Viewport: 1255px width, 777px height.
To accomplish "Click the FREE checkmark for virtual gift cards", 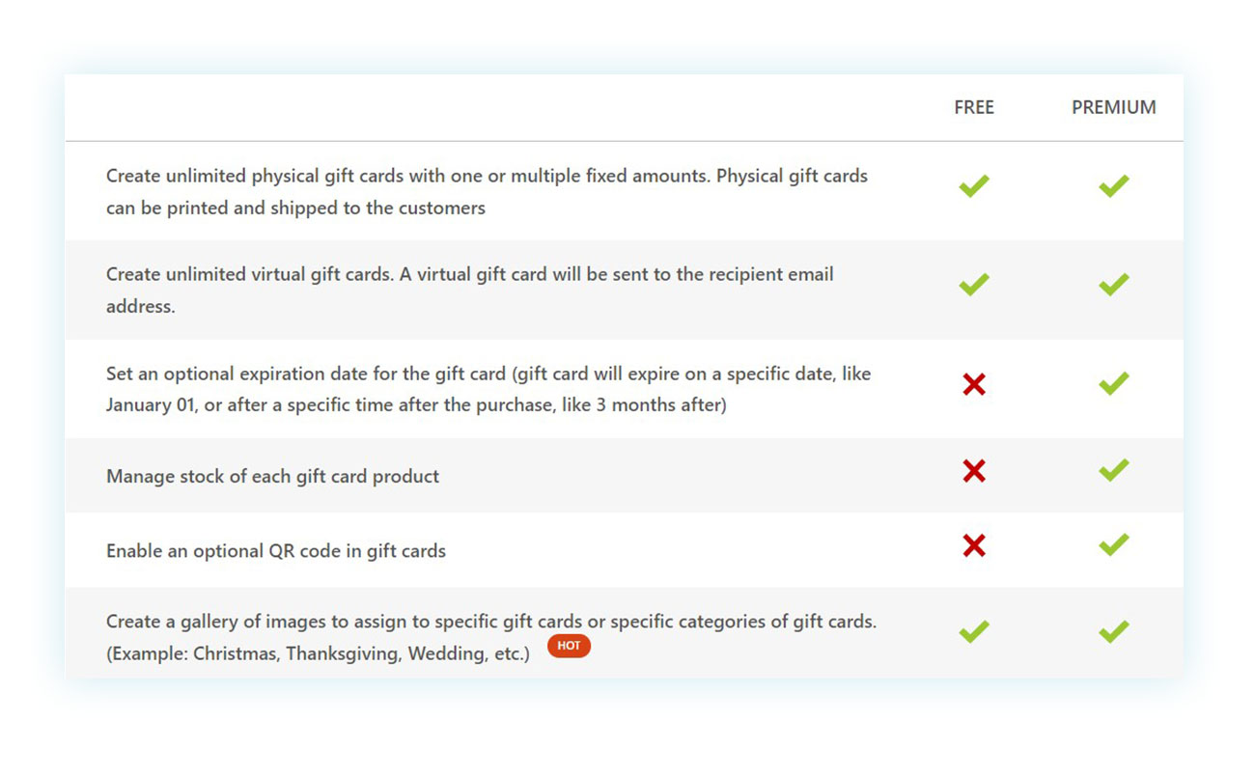I will (x=974, y=284).
